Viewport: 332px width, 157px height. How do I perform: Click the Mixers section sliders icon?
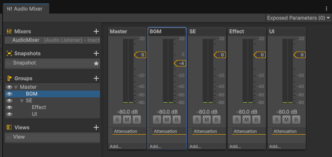point(9,31)
